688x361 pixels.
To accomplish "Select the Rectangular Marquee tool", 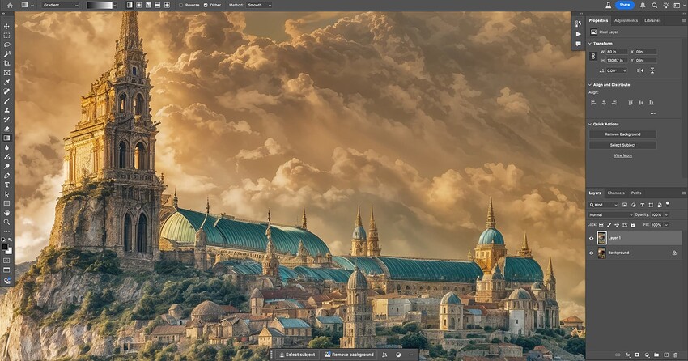I will 6,36.
